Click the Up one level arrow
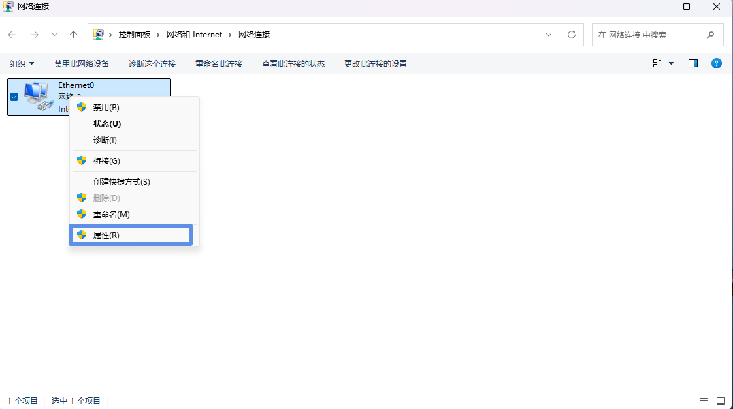The width and height of the screenshot is (733, 409). click(74, 35)
